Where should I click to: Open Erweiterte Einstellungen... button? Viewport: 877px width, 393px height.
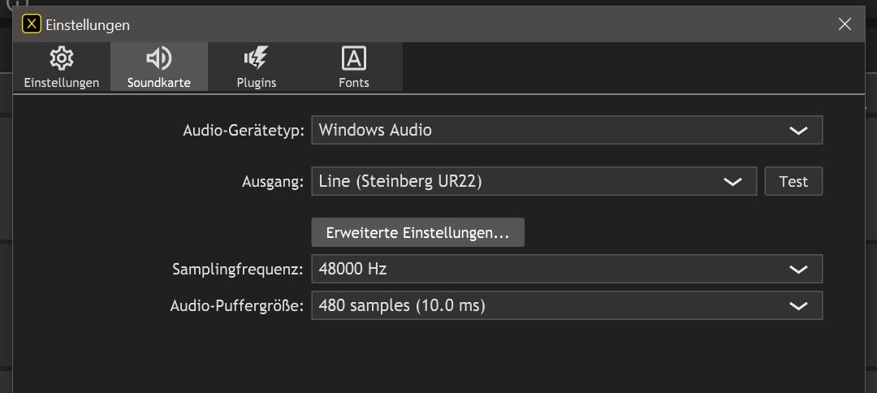417,232
